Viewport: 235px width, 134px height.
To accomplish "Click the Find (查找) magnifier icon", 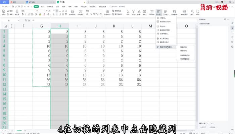I will [x=193, y=11].
